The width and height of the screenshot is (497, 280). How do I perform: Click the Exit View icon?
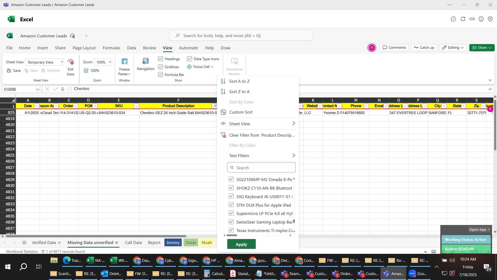click(x=70, y=62)
